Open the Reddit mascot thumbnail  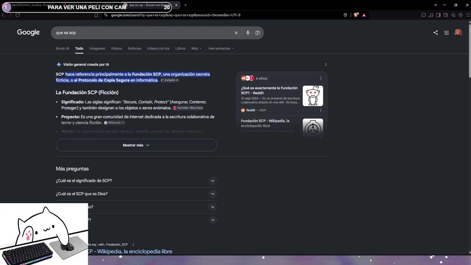pos(313,96)
